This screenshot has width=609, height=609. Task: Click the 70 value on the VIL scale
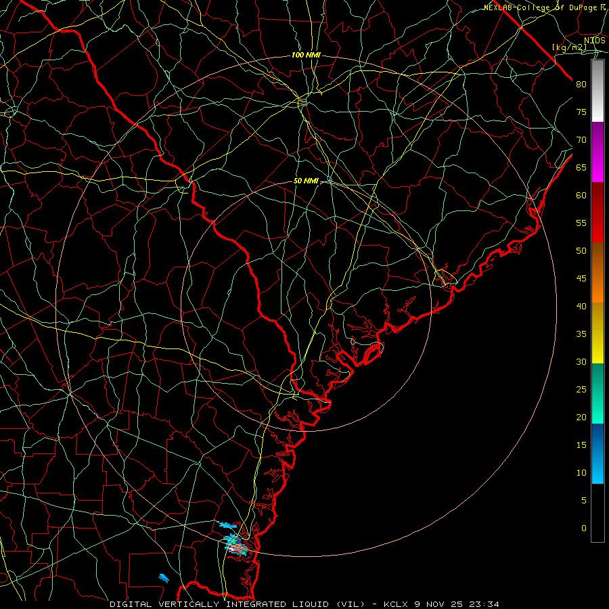click(x=581, y=140)
